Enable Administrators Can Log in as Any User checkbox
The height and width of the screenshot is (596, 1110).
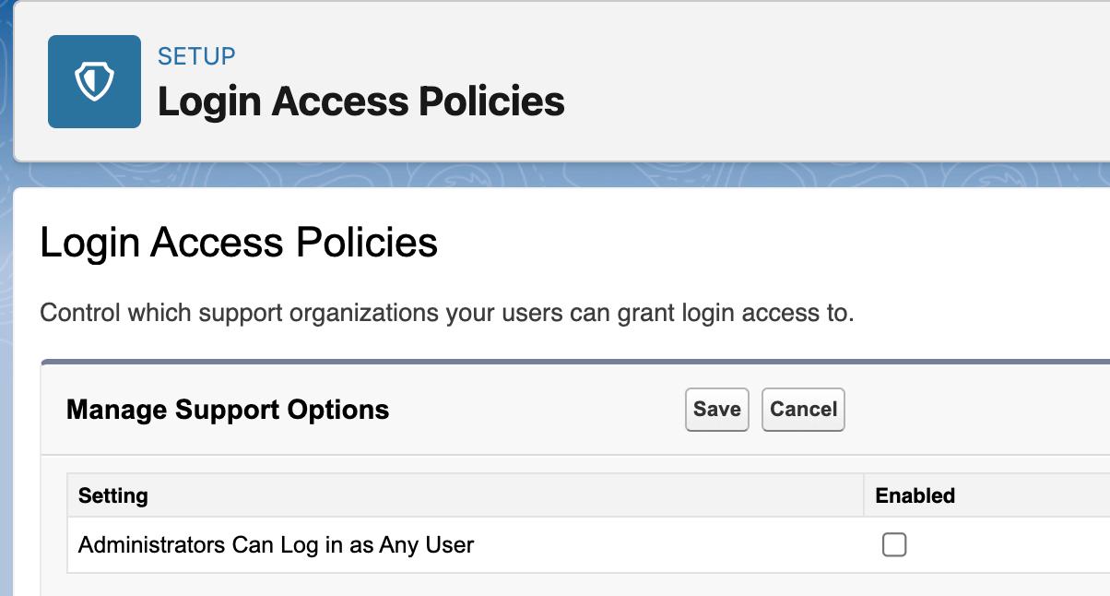click(x=893, y=544)
